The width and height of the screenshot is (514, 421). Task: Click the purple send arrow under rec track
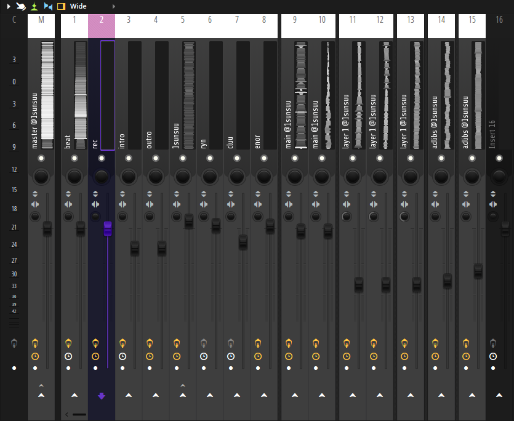(x=102, y=396)
